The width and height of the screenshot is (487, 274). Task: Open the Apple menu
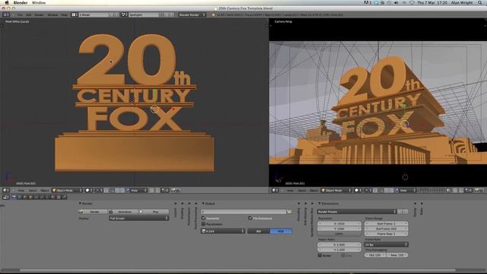point(7,2)
